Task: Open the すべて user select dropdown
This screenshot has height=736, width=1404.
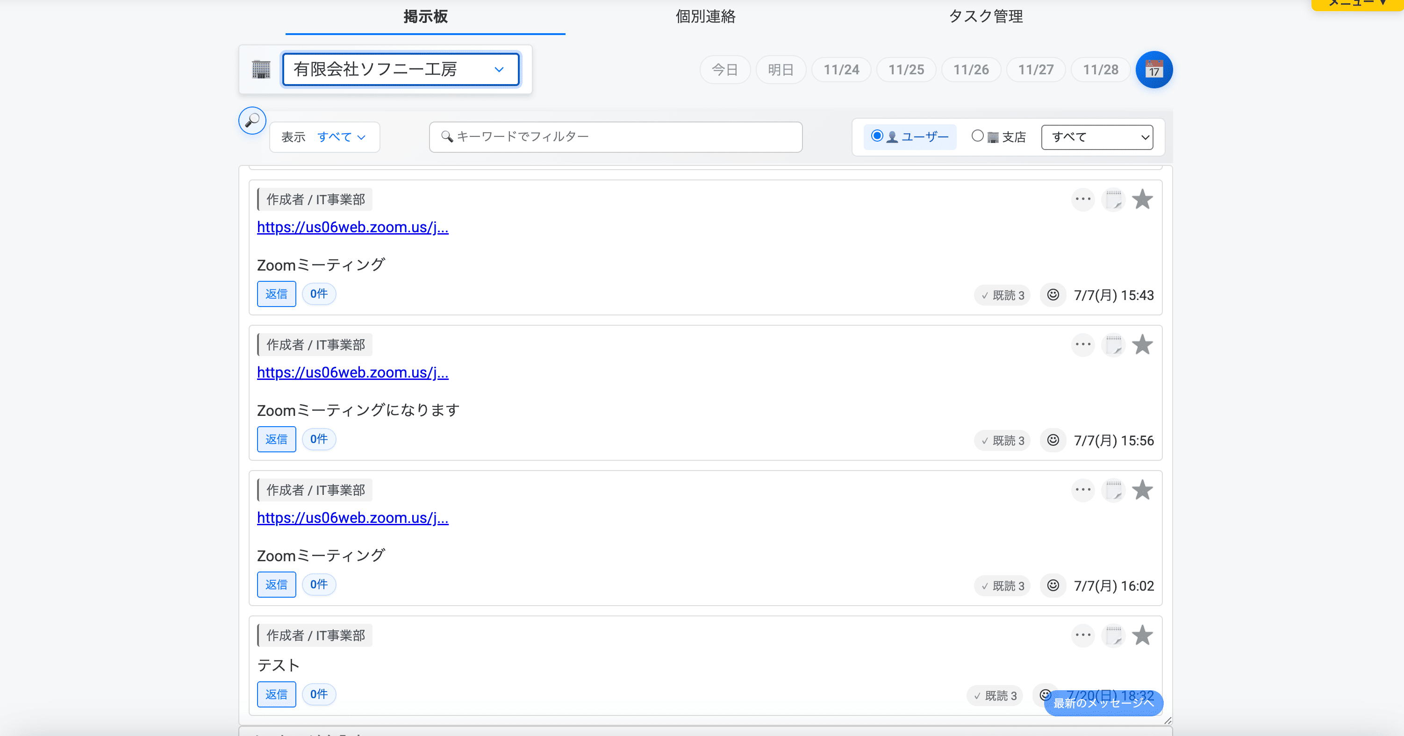Action: click(1096, 137)
